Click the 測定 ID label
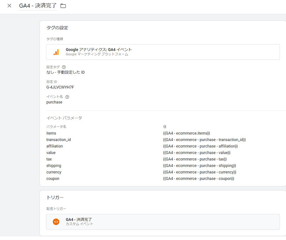286x240 pixels. tap(52, 82)
